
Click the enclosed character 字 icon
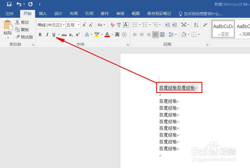click(x=124, y=35)
